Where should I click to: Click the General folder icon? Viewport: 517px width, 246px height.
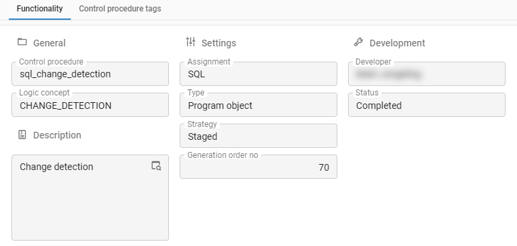pyautogui.click(x=22, y=42)
